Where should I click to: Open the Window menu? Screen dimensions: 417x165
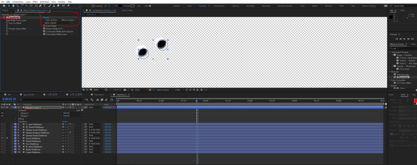coord(62,2)
